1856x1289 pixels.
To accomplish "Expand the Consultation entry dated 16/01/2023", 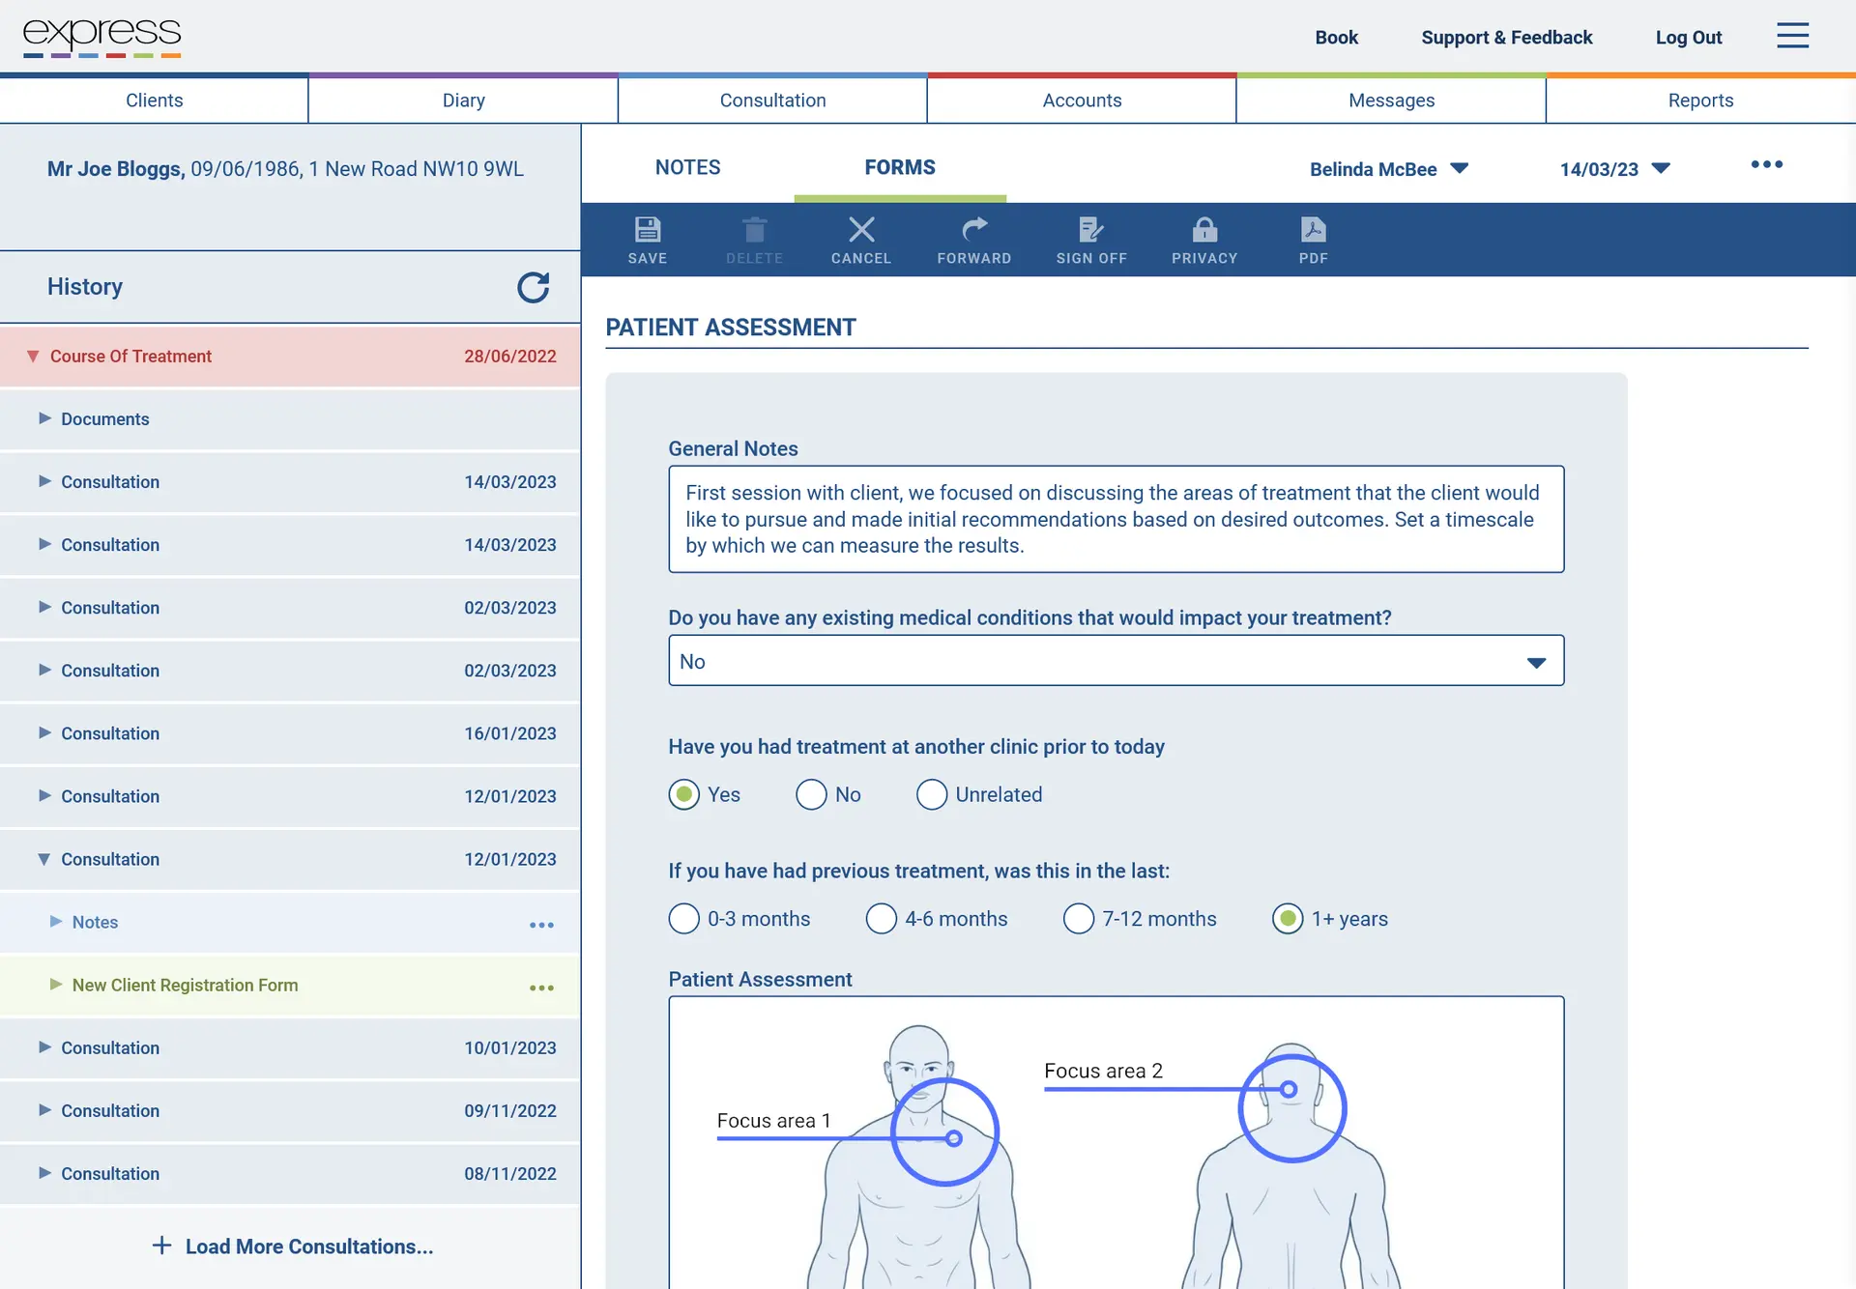I will tap(109, 733).
